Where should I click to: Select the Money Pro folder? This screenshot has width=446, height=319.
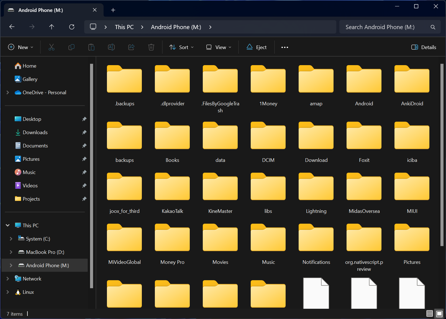pyautogui.click(x=172, y=244)
